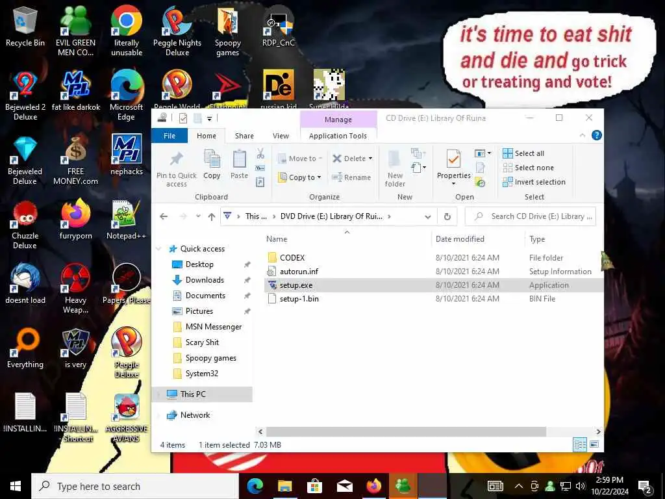Show hidden system tray icons
The height and width of the screenshot is (499, 665).
click(518, 486)
